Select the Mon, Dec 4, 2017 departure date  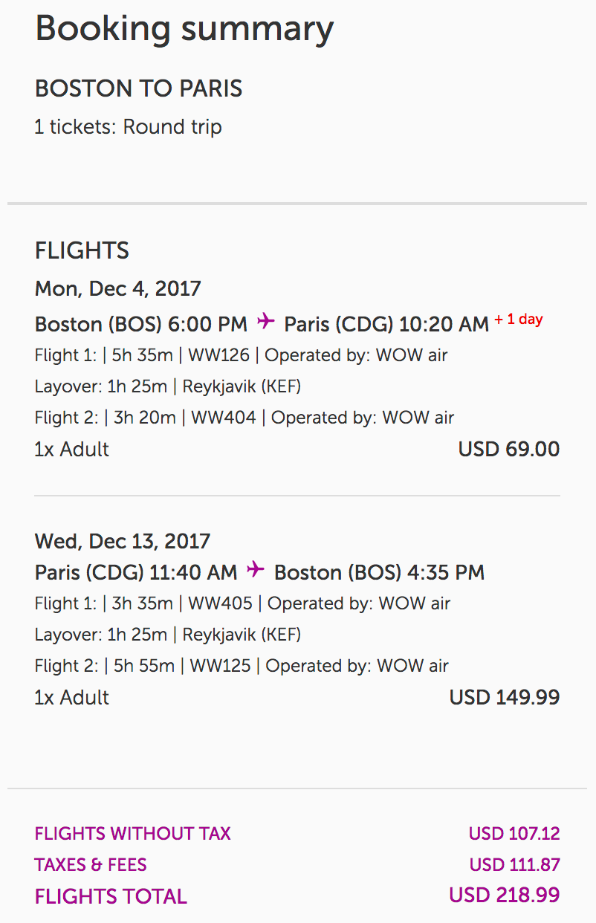117,288
